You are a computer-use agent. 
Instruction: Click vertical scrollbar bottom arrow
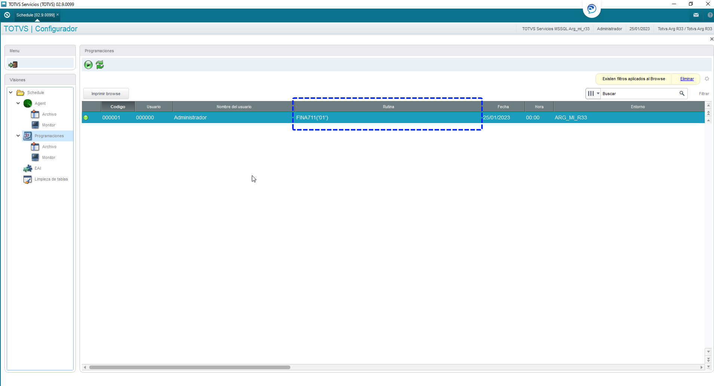pos(708,367)
